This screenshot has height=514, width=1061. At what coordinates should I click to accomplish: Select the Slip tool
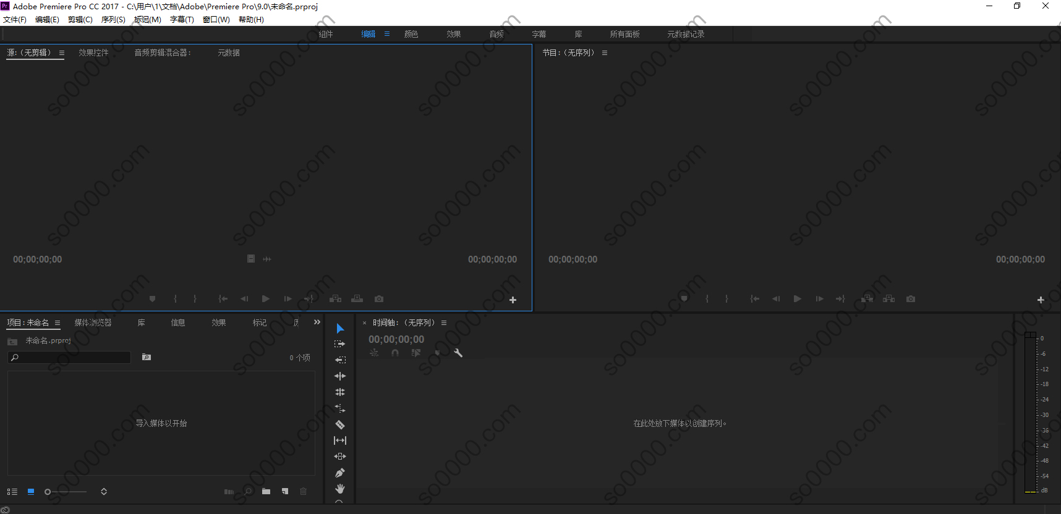(340, 440)
